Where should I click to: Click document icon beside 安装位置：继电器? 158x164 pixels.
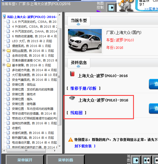pos(8,104)
